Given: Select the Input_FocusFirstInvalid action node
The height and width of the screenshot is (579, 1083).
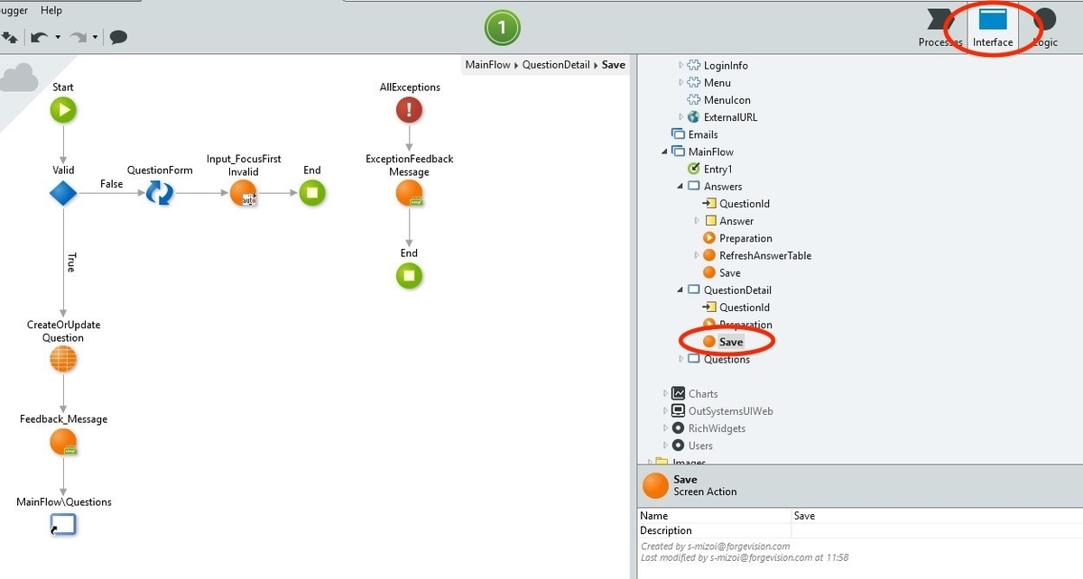Looking at the screenshot, I should pyautogui.click(x=244, y=192).
